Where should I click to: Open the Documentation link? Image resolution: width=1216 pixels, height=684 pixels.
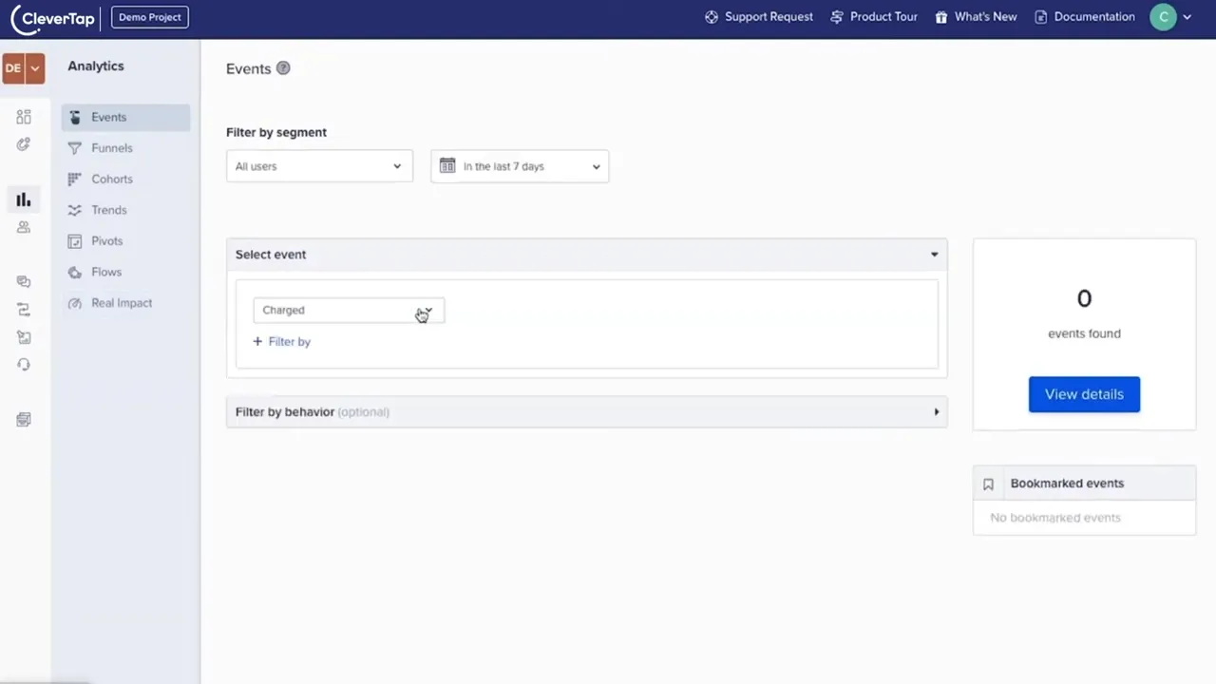(x=1093, y=16)
